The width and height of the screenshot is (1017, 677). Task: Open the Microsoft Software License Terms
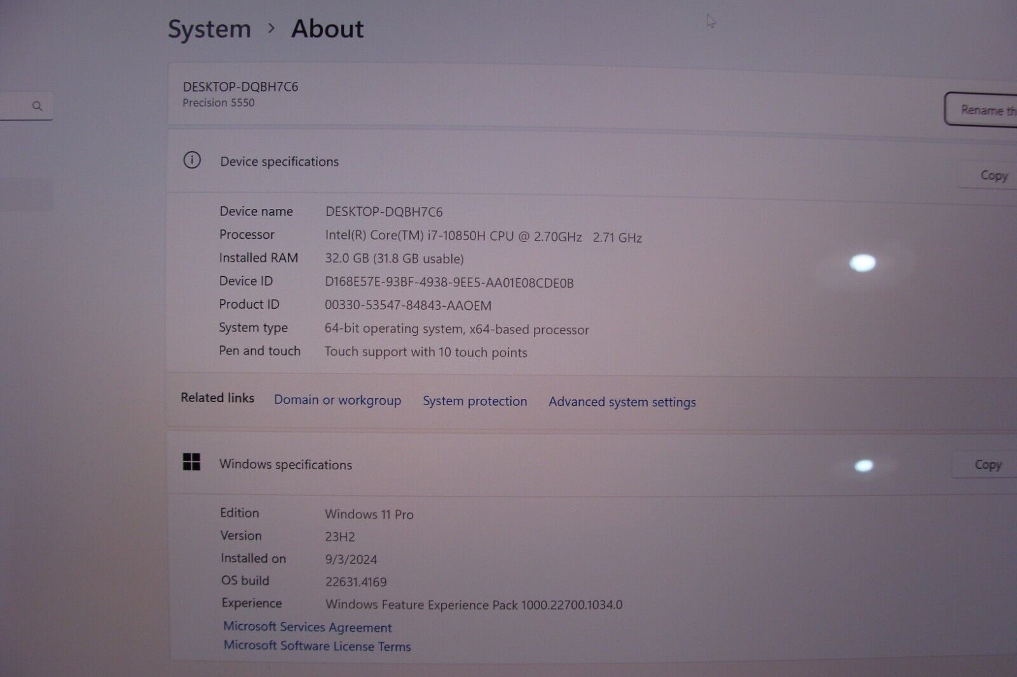click(x=317, y=646)
